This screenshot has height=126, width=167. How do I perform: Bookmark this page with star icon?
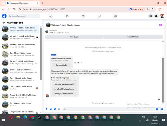tap(153, 9)
